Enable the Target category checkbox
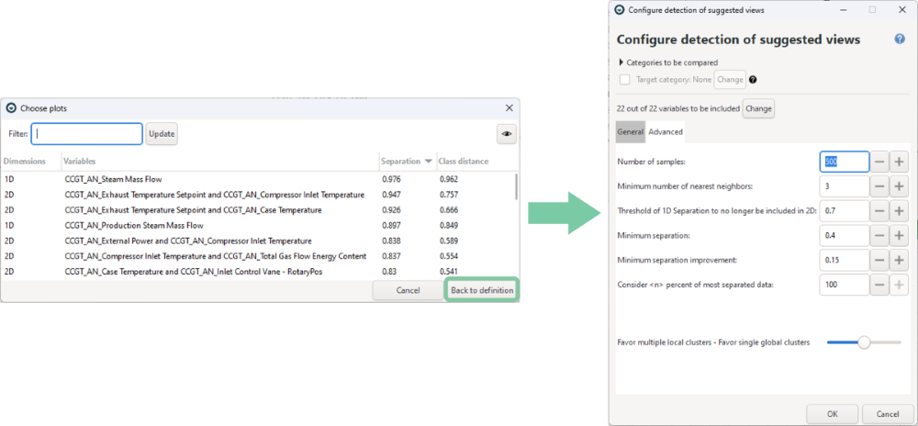The height and width of the screenshot is (426, 918). (x=625, y=80)
